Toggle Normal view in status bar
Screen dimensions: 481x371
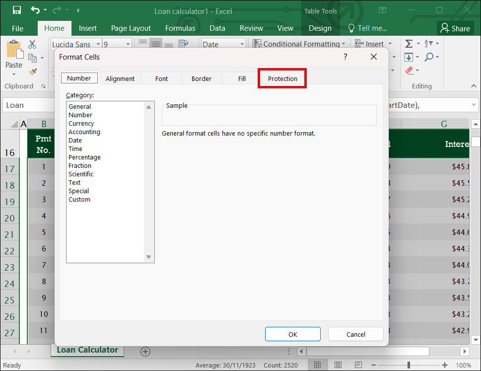pyautogui.click(x=317, y=366)
